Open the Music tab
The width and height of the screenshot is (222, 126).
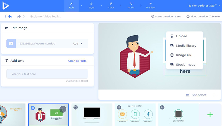pyautogui.click(x=131, y=6)
